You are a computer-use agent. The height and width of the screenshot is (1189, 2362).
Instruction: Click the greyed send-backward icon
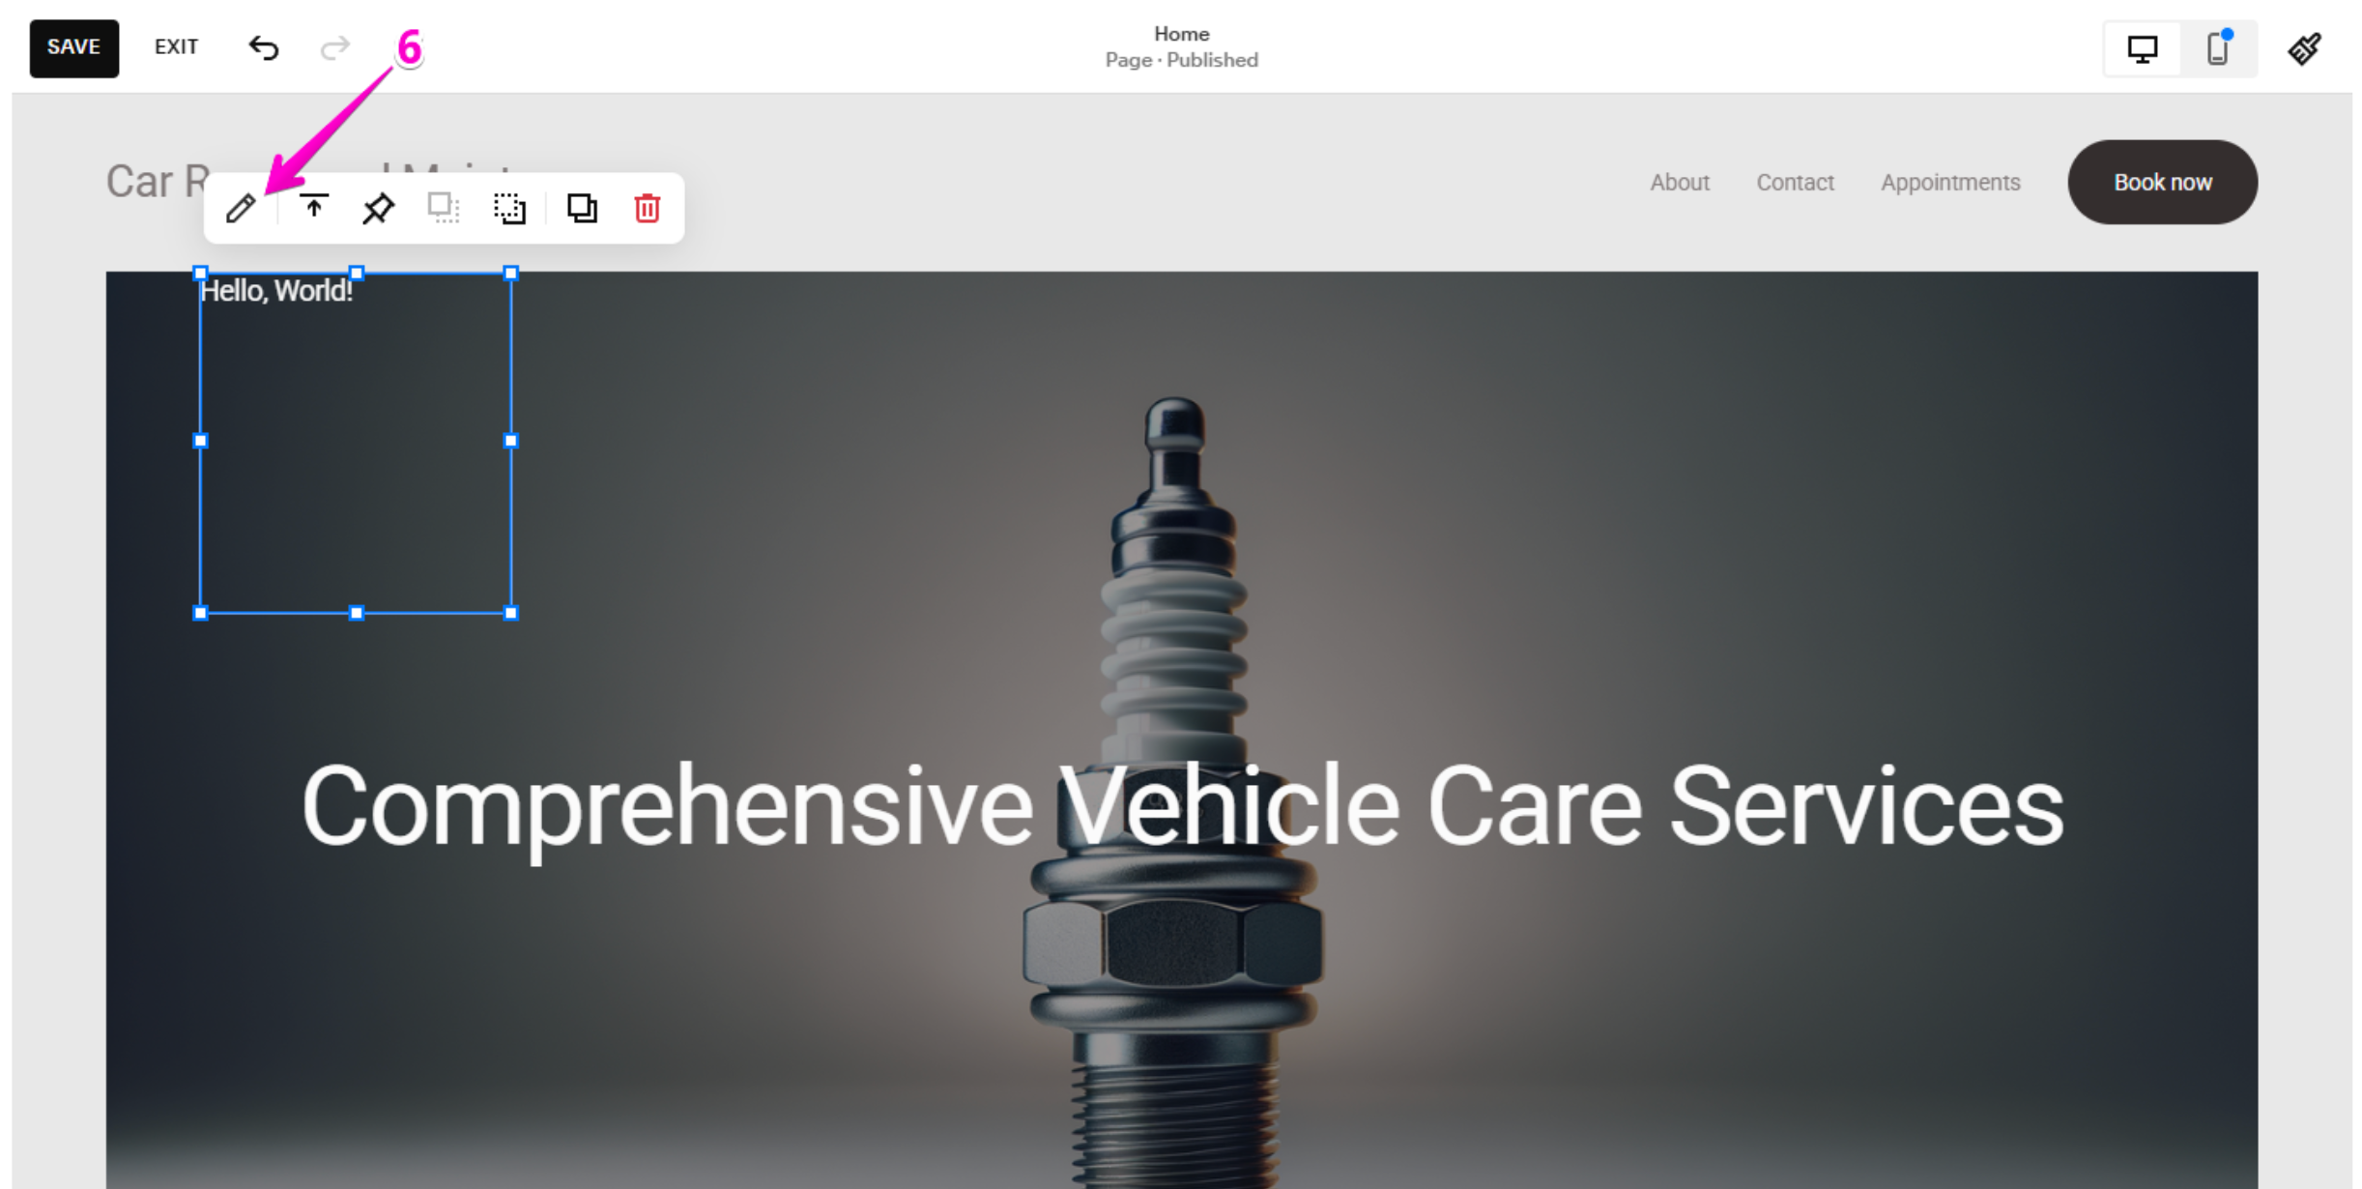pos(444,208)
